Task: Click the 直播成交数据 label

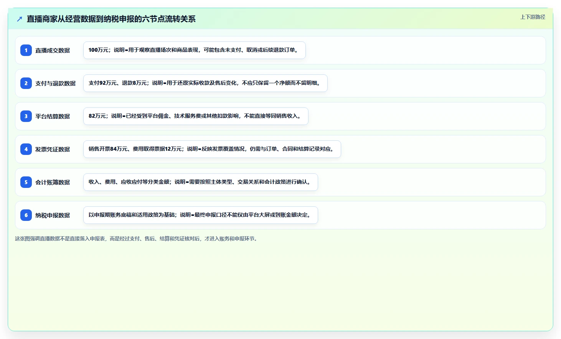Action: pyautogui.click(x=53, y=50)
